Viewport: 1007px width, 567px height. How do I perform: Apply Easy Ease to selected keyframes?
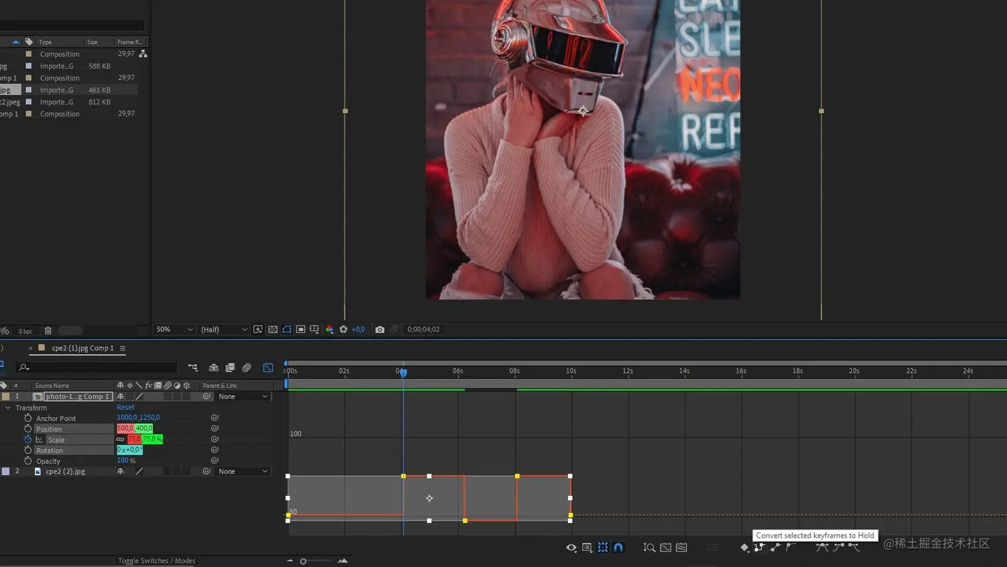(822, 548)
